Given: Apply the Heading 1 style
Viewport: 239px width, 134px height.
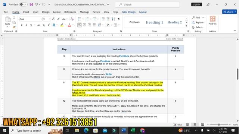Looking at the screenshot, I should [154, 22].
